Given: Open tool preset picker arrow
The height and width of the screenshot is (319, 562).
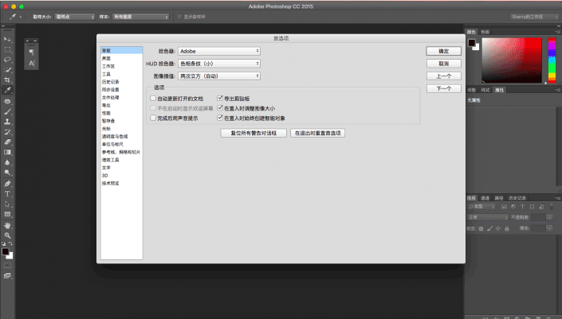Looking at the screenshot, I should click(21, 17).
